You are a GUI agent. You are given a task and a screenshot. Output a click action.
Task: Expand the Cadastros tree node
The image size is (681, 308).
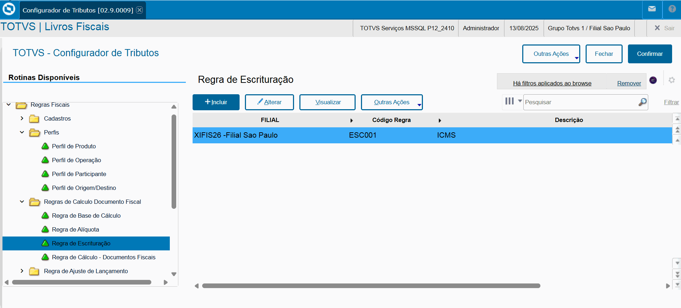click(22, 118)
